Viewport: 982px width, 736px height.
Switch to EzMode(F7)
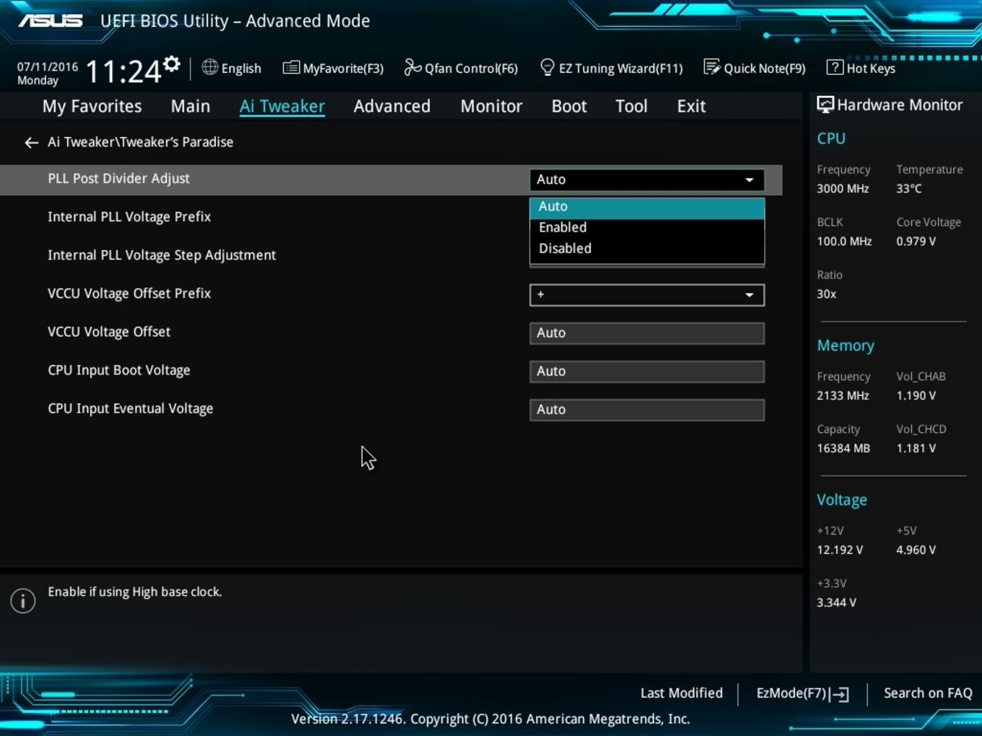click(791, 693)
